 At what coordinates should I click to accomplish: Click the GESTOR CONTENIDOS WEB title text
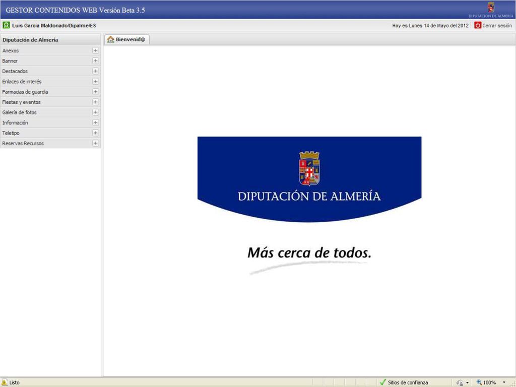point(75,10)
